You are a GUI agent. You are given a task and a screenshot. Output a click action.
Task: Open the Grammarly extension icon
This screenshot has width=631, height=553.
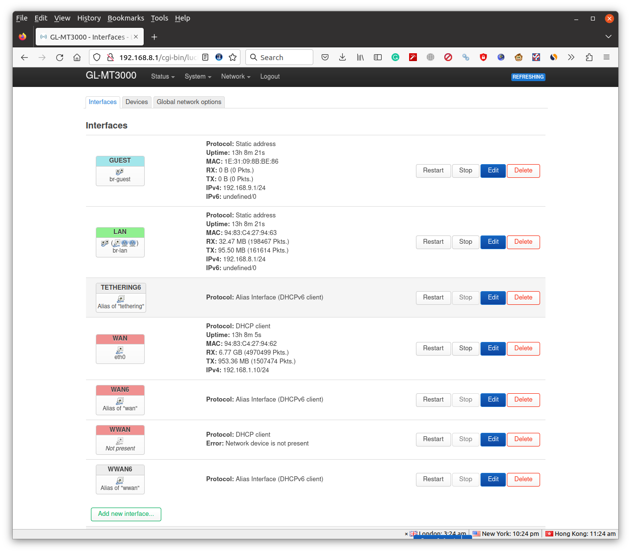[395, 57]
